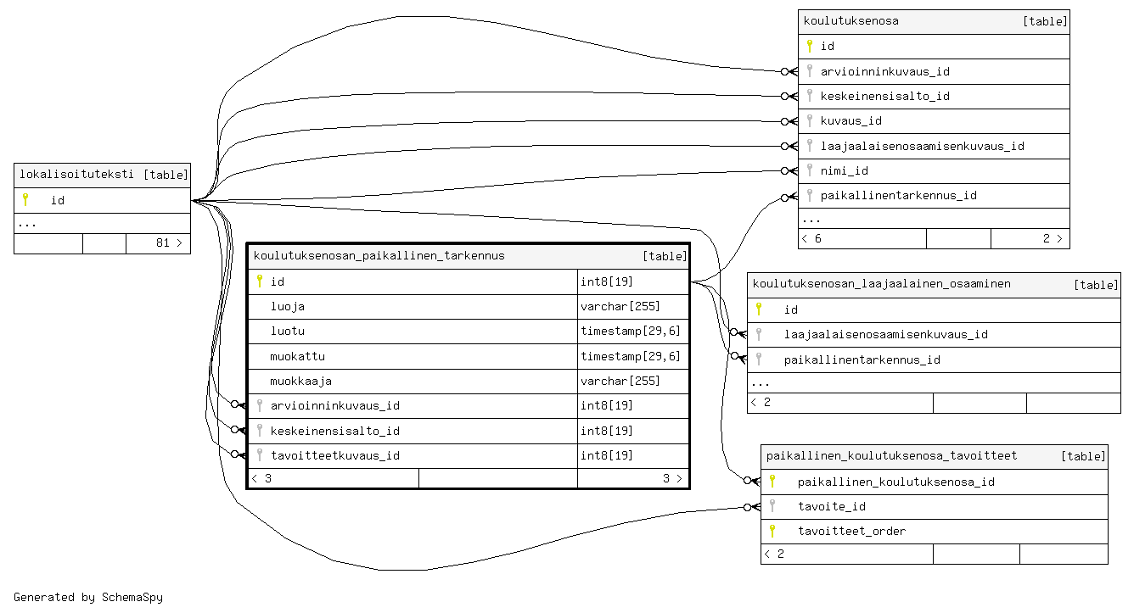Open the paikallinen_koulutuksenosa_tavoitteet table header

click(x=891, y=456)
